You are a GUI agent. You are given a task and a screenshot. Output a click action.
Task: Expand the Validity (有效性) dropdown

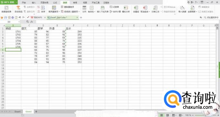[92, 9]
